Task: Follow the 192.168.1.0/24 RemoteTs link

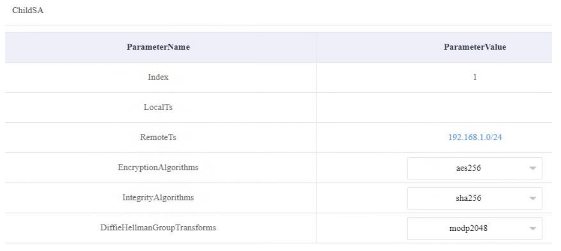Action: (x=475, y=138)
